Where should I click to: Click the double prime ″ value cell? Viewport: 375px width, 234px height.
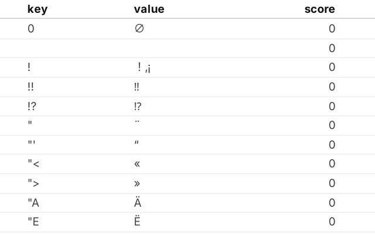tap(137, 144)
